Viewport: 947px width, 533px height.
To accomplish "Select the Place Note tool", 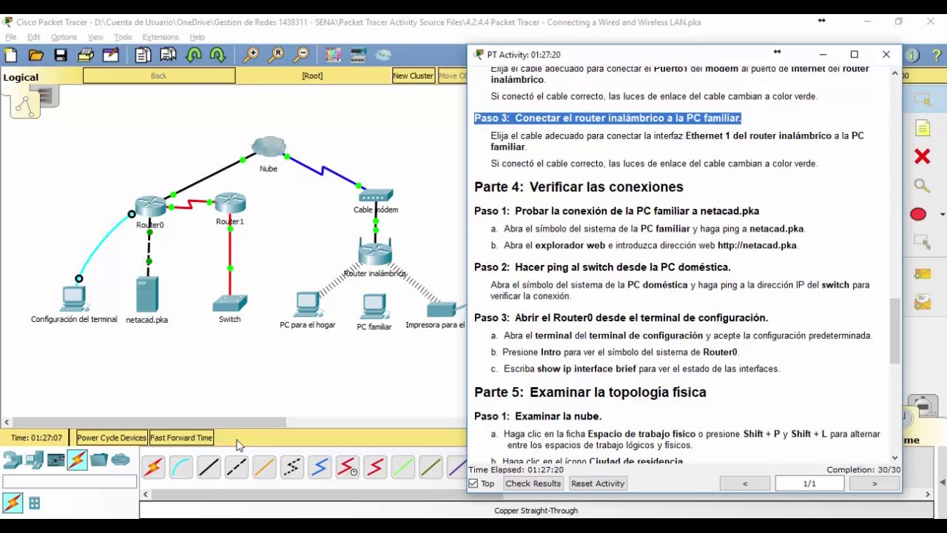I will click(x=922, y=128).
